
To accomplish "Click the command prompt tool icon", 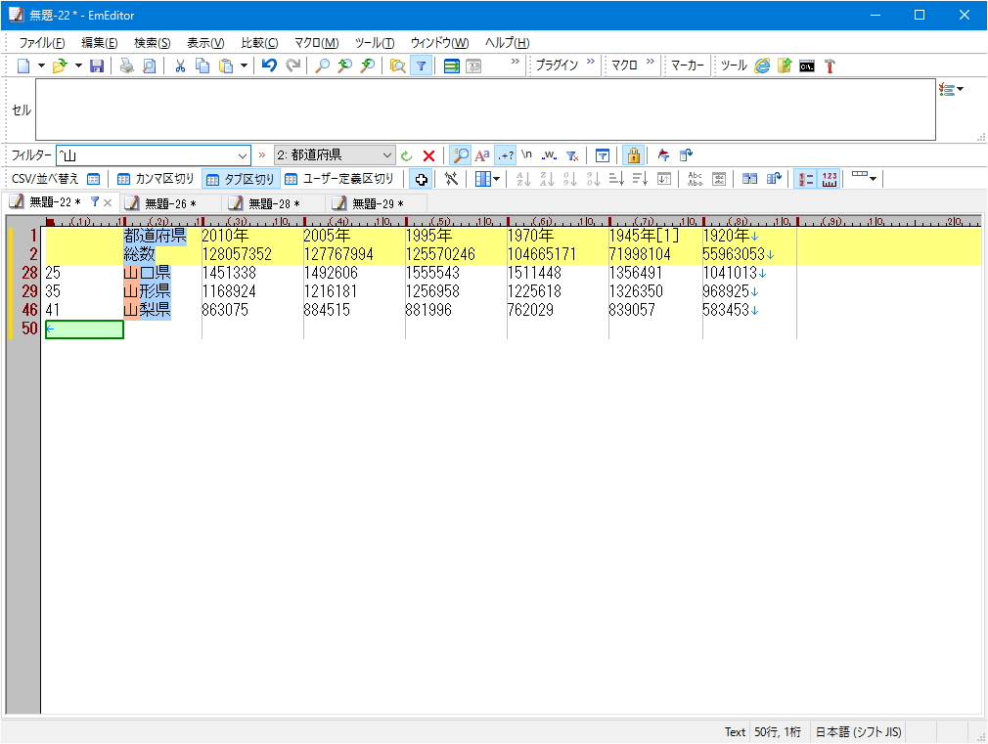I will pos(807,66).
